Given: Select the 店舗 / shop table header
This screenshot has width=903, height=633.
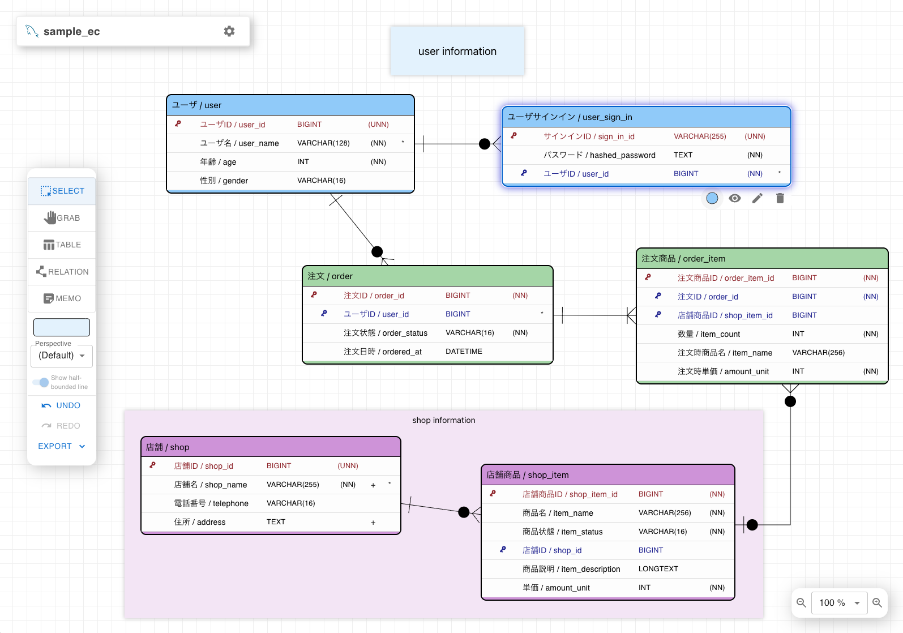Looking at the screenshot, I should [x=271, y=447].
